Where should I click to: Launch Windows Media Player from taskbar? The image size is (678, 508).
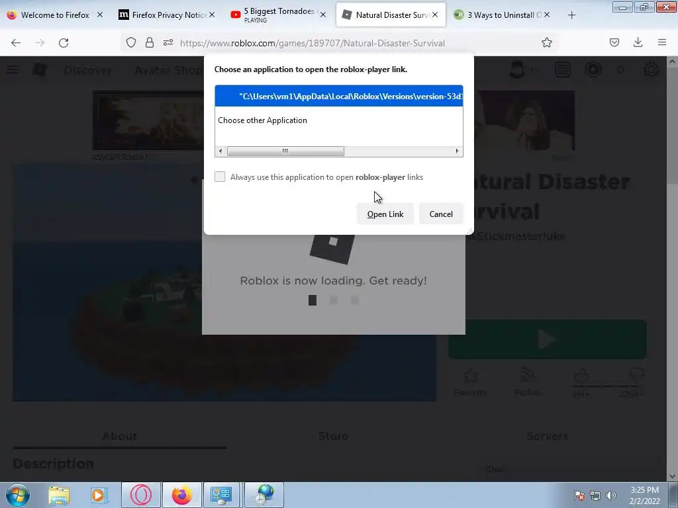99,495
